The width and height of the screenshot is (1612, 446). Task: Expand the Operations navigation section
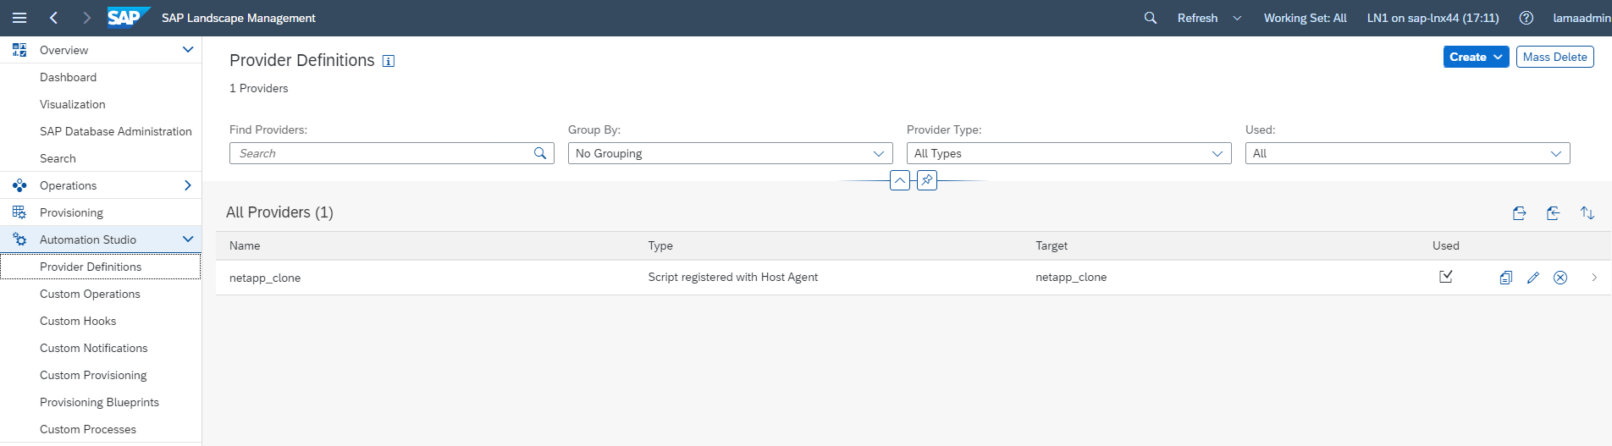click(188, 185)
